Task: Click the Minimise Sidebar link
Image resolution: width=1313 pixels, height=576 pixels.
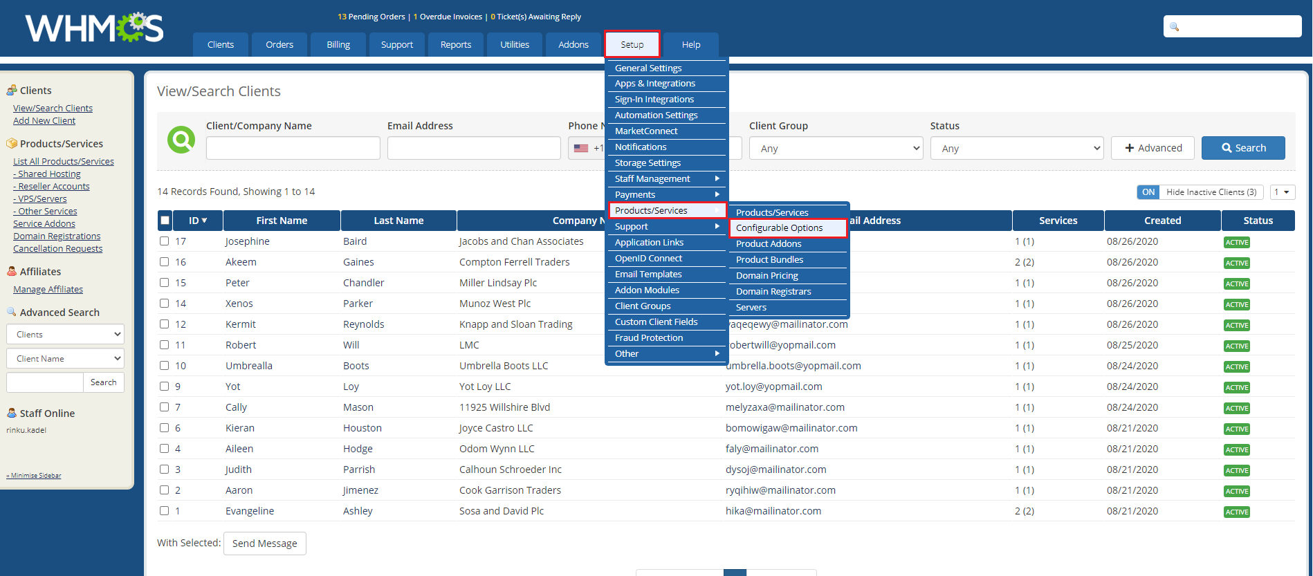Action: tap(34, 476)
